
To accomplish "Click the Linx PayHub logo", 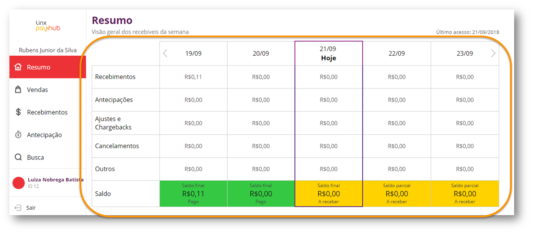I will point(48,26).
